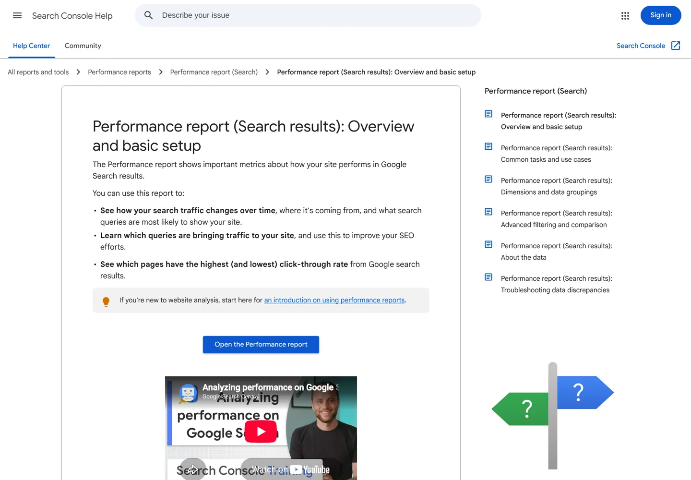Click the Search Console Help title

coord(72,16)
